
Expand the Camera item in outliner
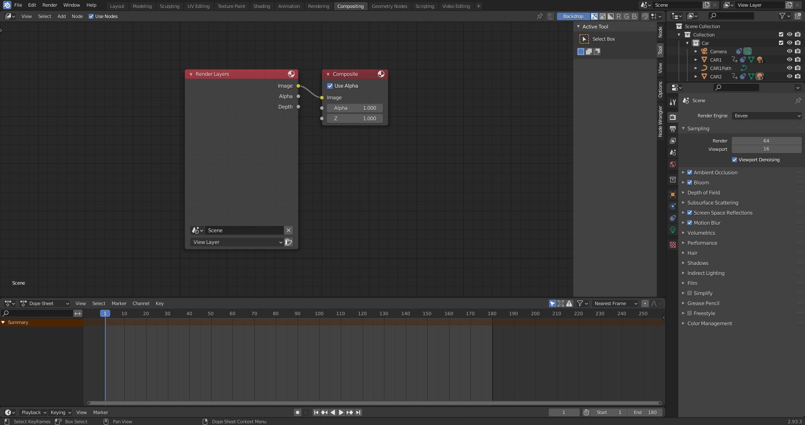(696, 52)
